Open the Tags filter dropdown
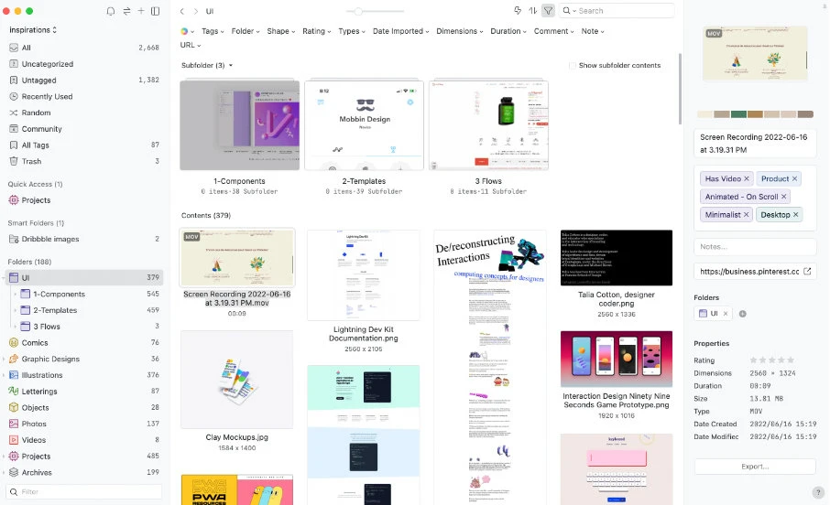Screen dimensions: 830x505 click(213, 31)
